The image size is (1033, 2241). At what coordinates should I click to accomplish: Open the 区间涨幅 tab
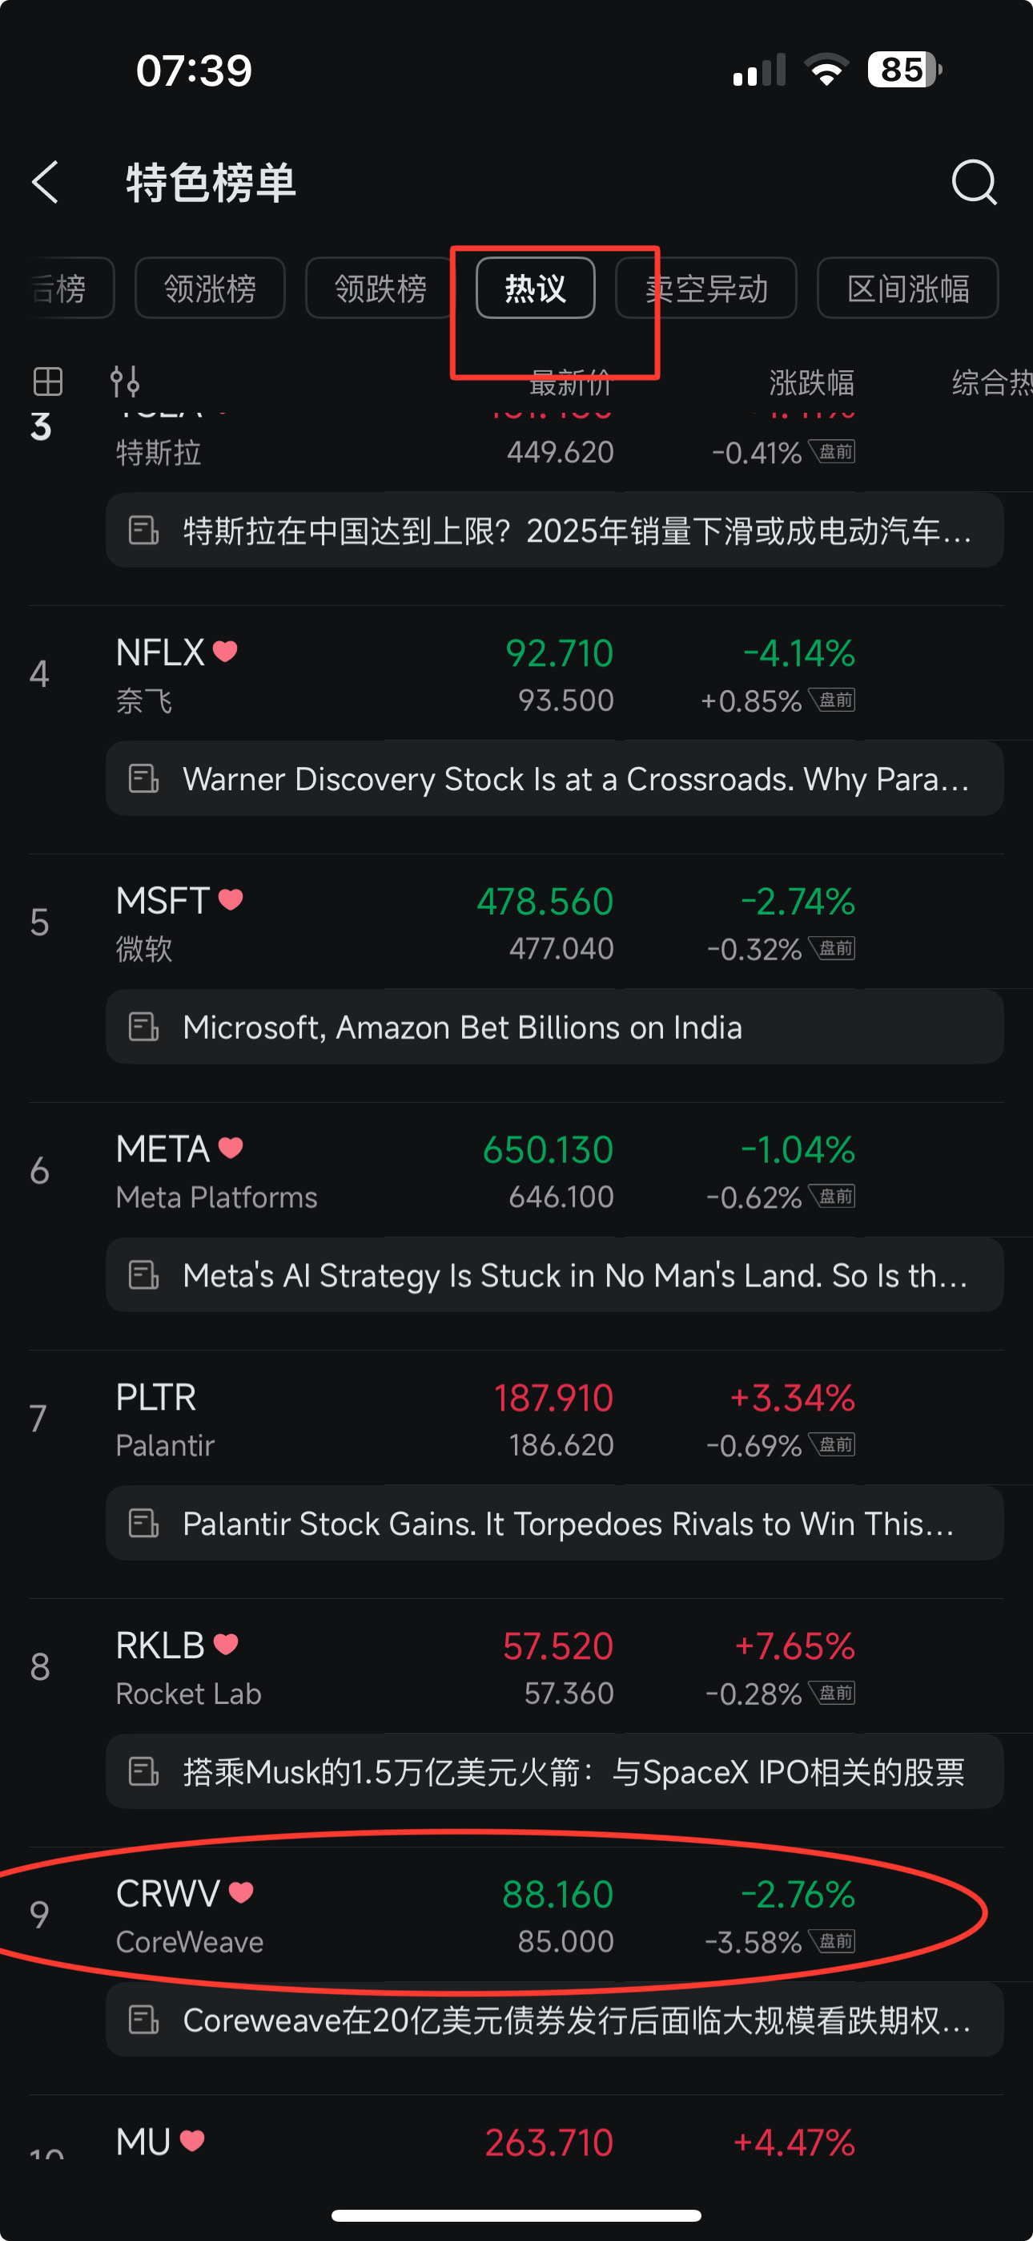tap(908, 288)
